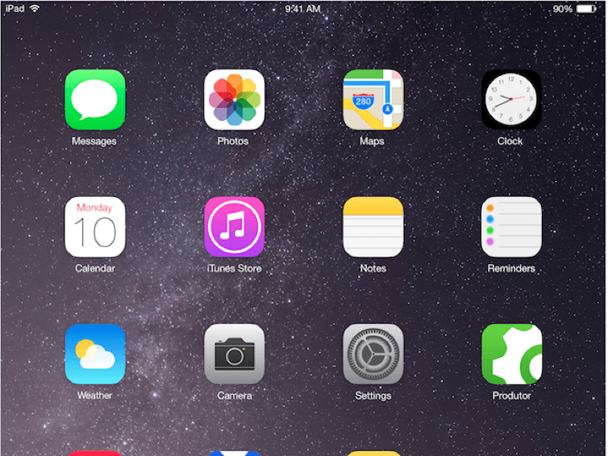Launch the iTunes Store app
The image size is (608, 456).
tap(234, 226)
